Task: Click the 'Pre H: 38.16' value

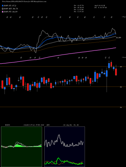Action: pos(79,8)
